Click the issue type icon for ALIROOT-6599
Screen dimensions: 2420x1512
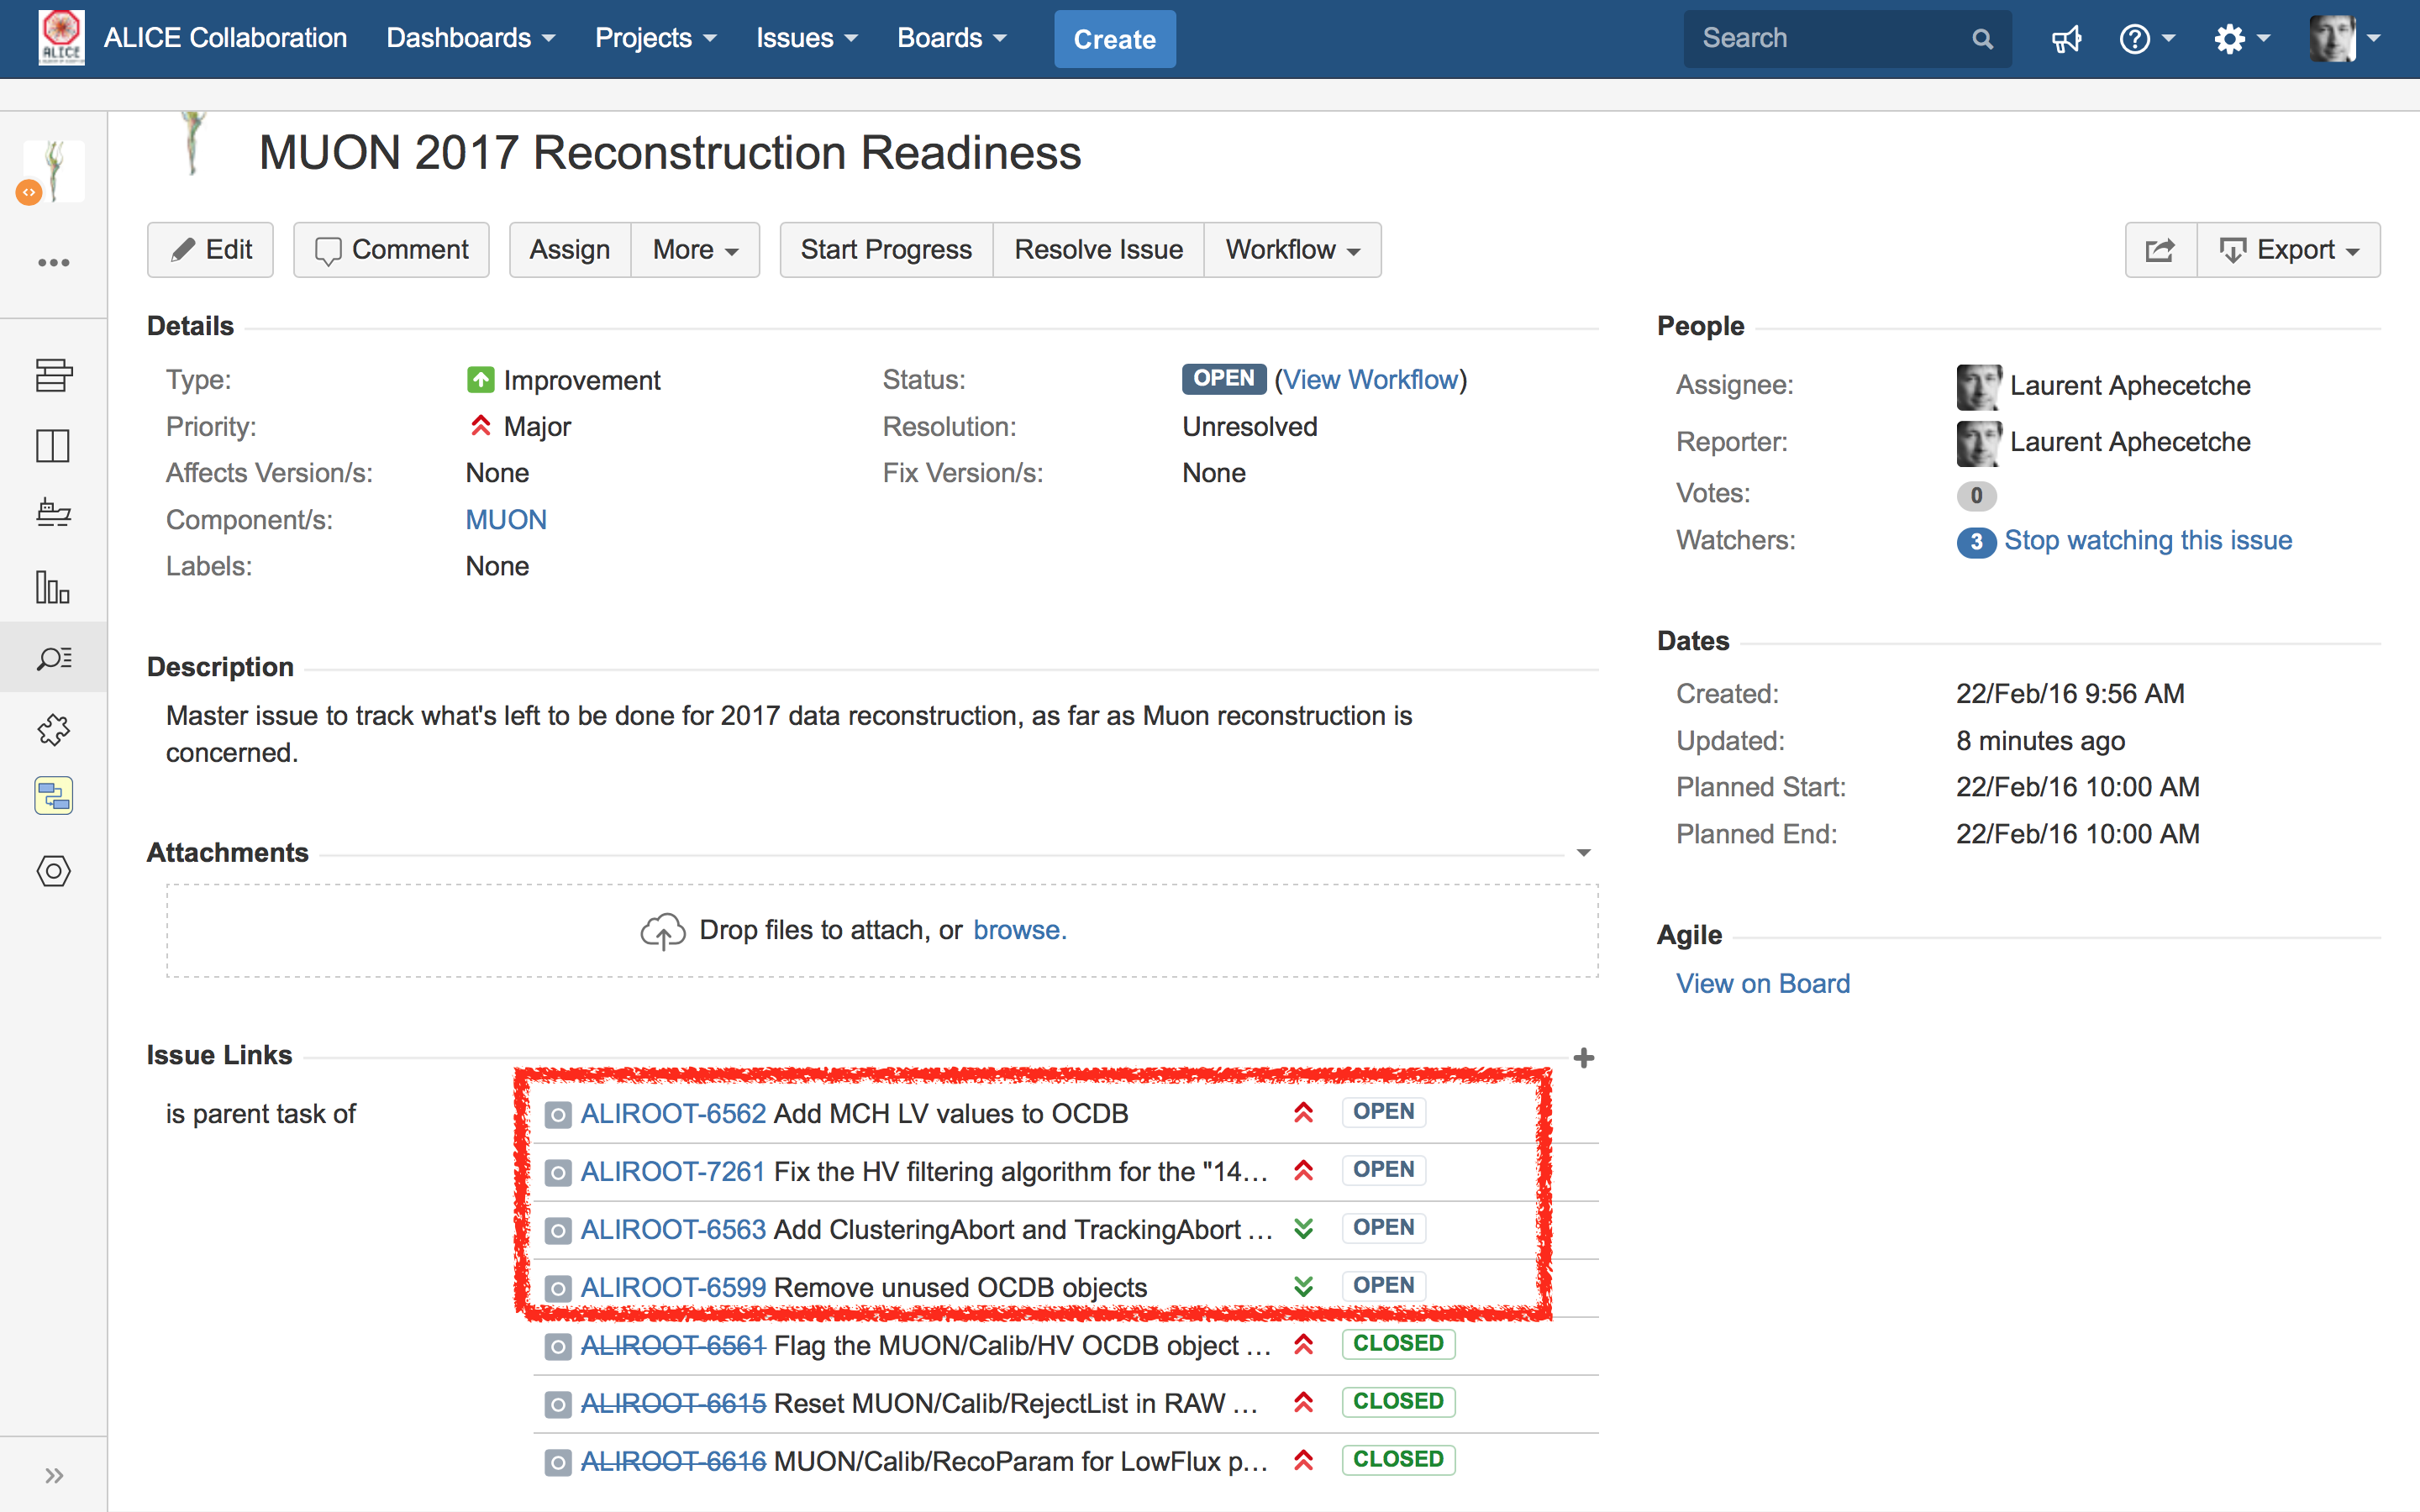pyautogui.click(x=558, y=1288)
